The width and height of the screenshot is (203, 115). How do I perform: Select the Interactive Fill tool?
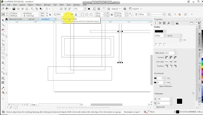pyautogui.click(x=3, y=93)
